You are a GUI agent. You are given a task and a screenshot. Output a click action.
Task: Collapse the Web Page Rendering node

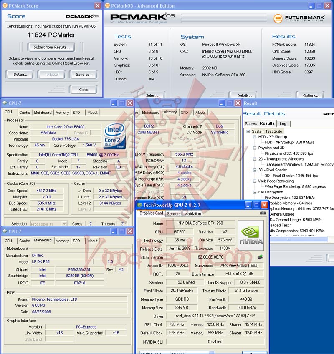[254, 181]
